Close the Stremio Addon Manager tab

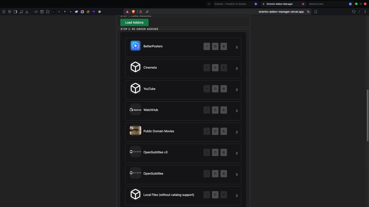coord(263,4)
